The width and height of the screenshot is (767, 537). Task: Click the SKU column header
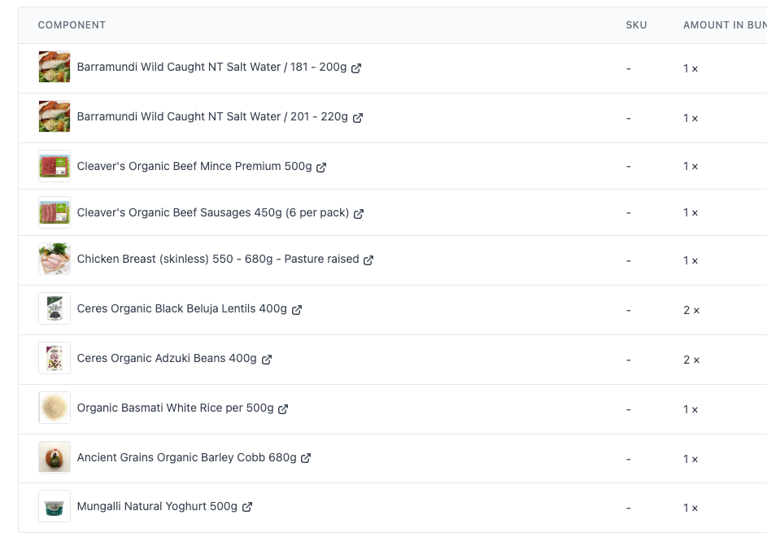click(x=636, y=25)
